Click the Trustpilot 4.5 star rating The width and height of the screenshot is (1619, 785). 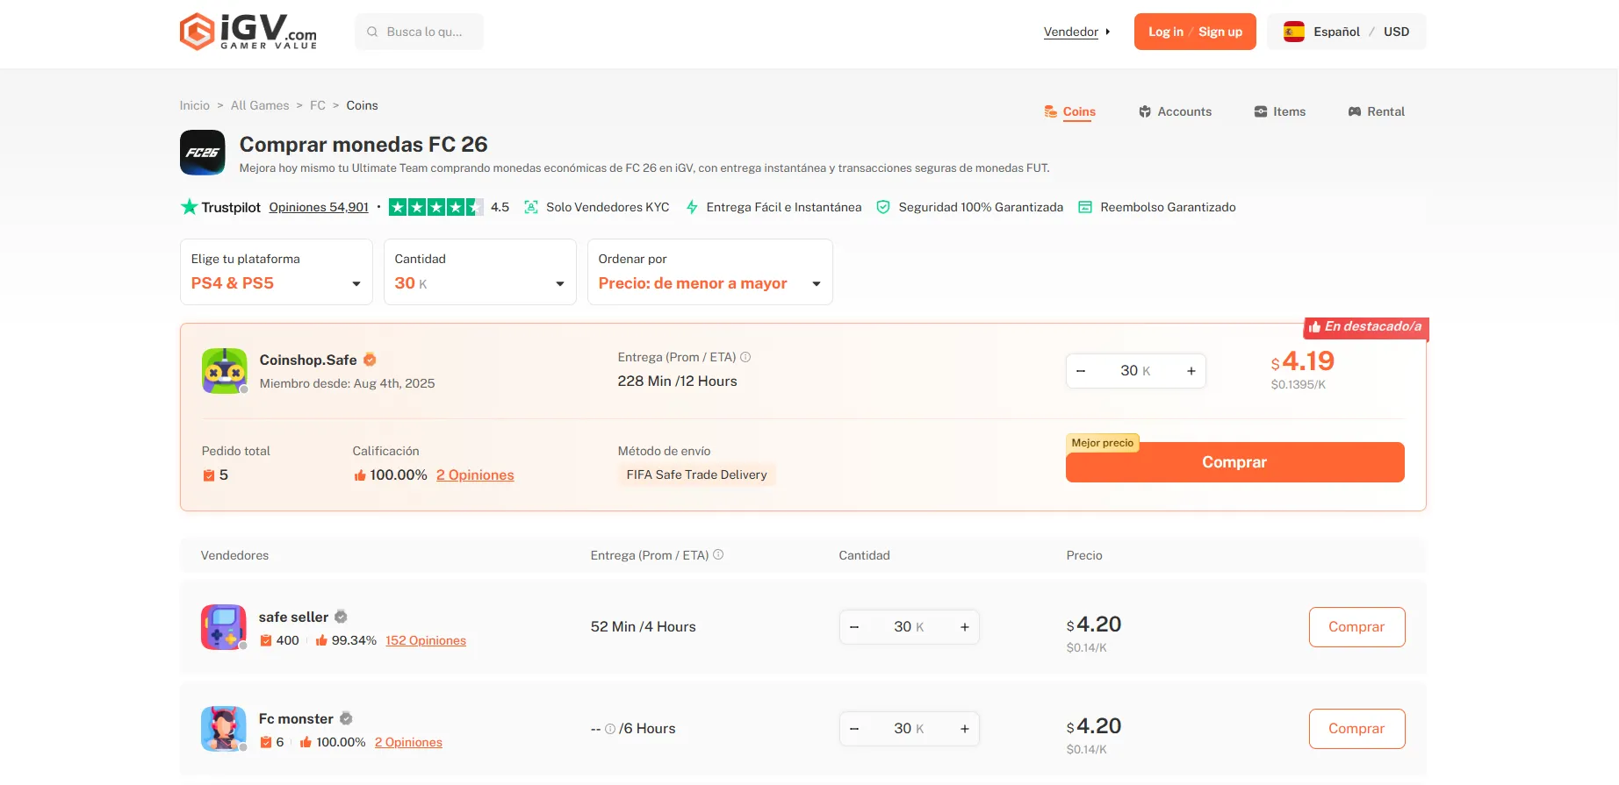click(435, 207)
